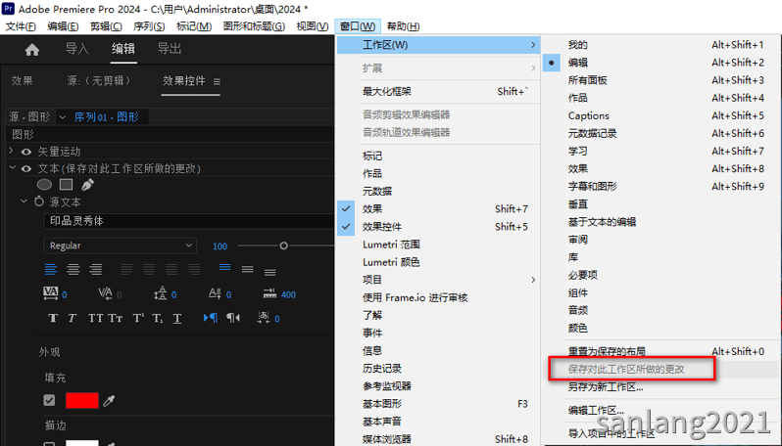Go to the Home screen icon

32,49
